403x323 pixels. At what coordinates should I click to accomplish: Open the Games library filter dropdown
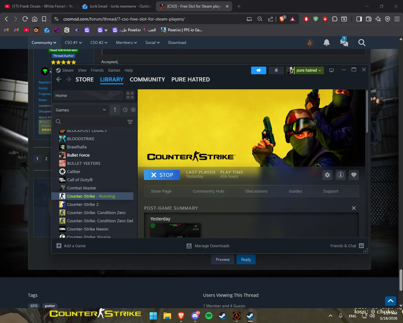coord(81,110)
